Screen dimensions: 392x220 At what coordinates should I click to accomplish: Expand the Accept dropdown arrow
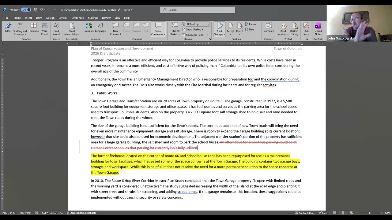pyautogui.click(x=230, y=34)
